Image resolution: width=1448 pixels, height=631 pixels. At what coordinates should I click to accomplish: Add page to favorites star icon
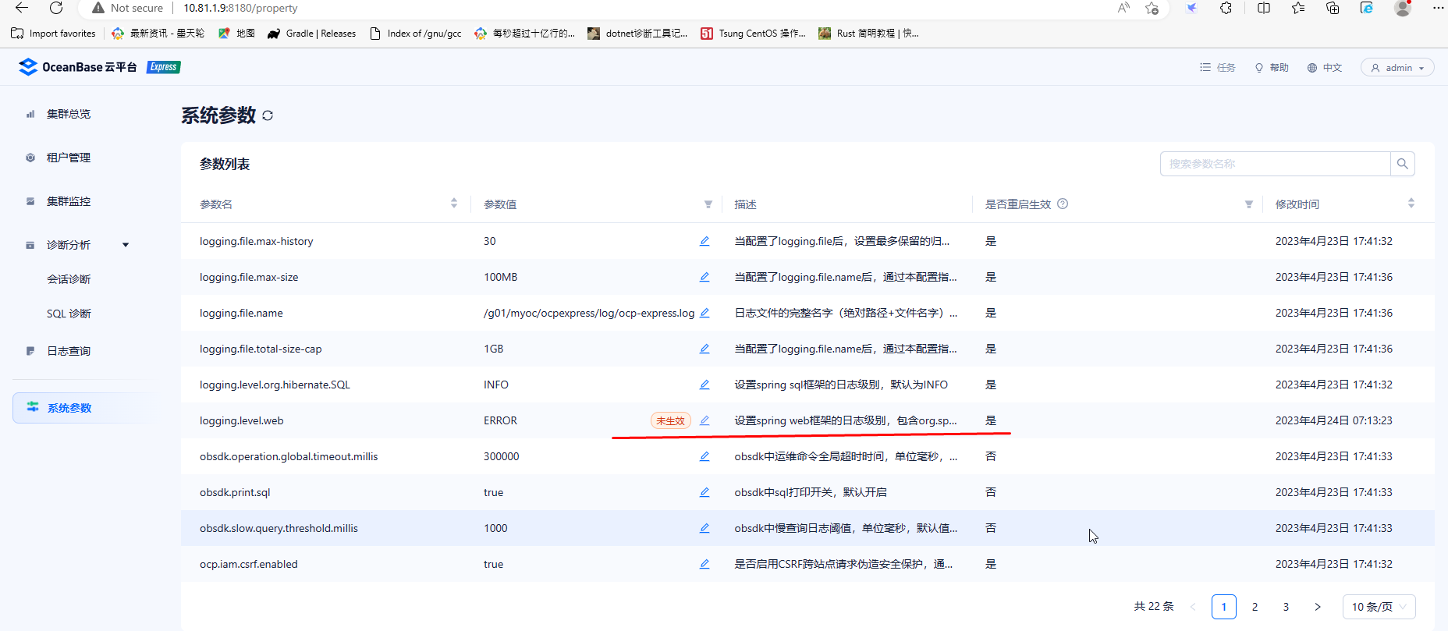[x=1152, y=8]
